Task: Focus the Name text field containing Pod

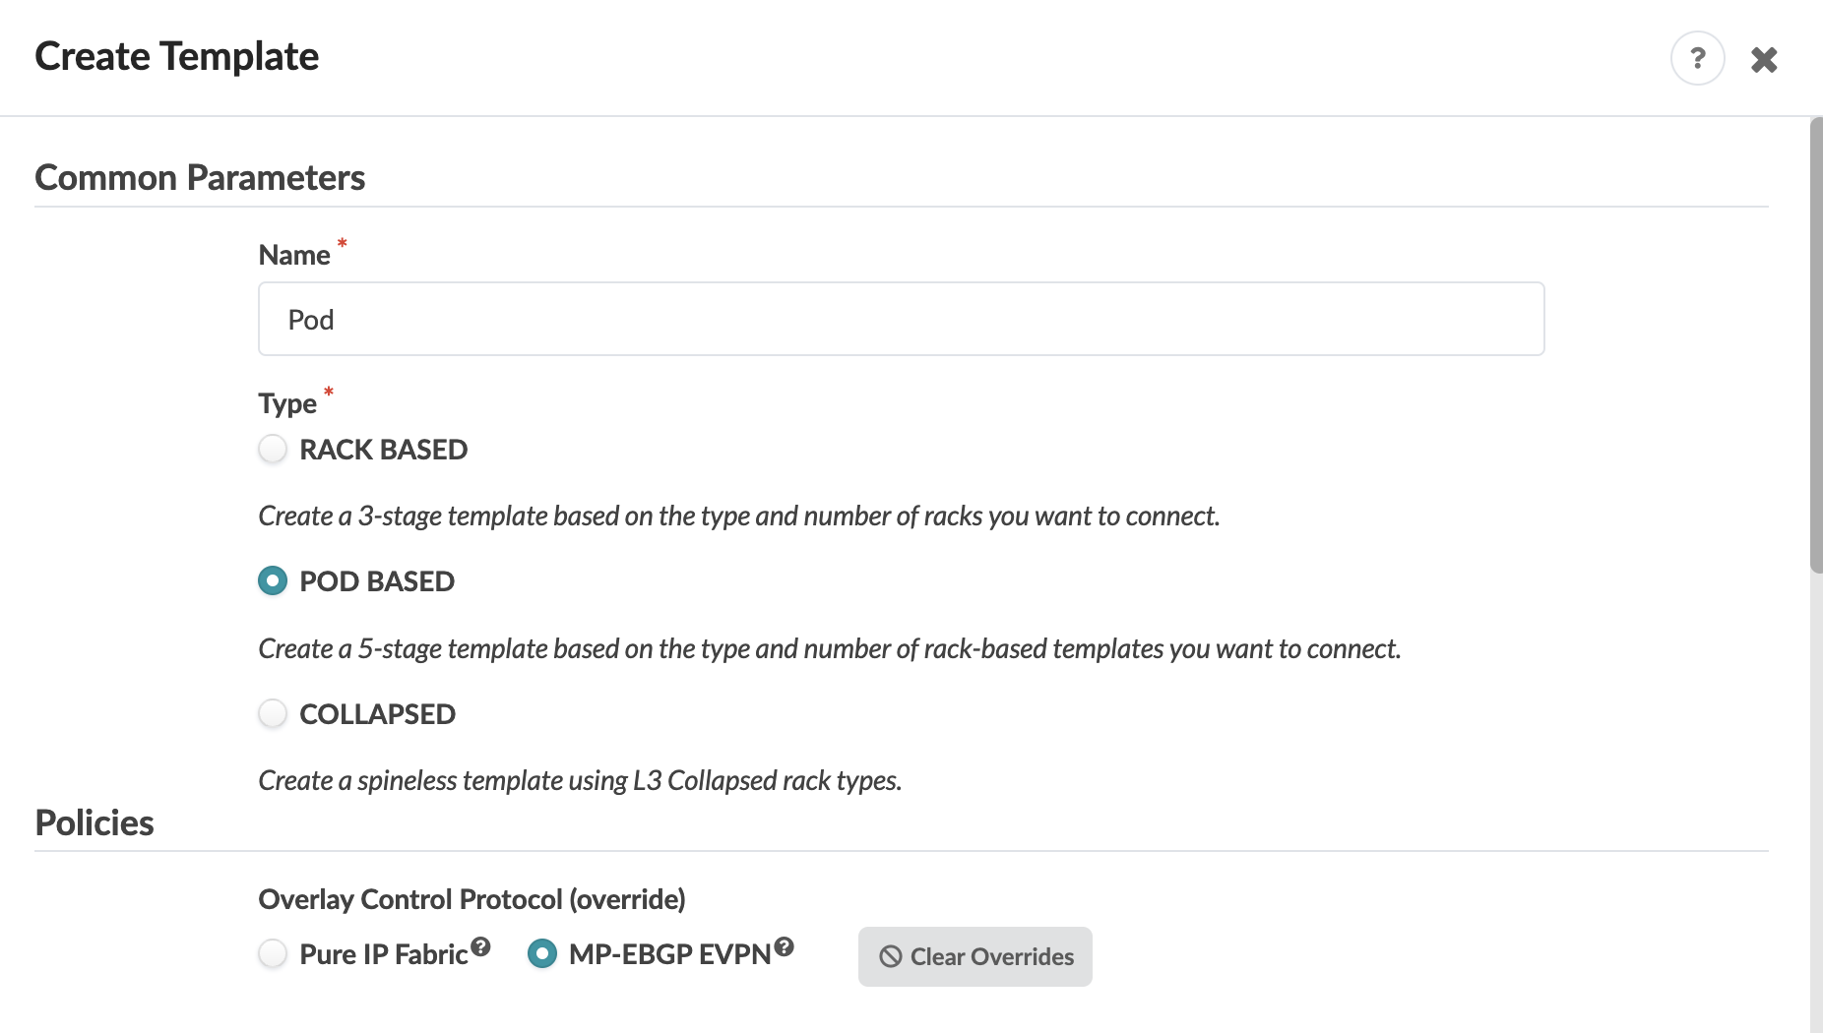Action: [901, 320]
